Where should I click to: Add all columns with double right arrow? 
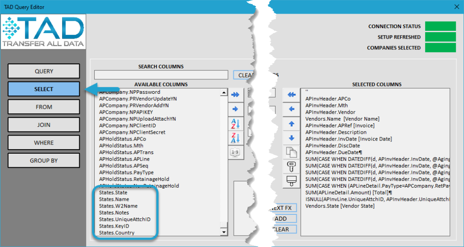pos(236,95)
